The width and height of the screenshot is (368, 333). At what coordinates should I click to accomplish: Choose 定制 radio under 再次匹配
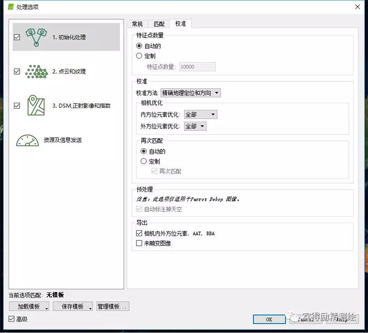point(144,161)
